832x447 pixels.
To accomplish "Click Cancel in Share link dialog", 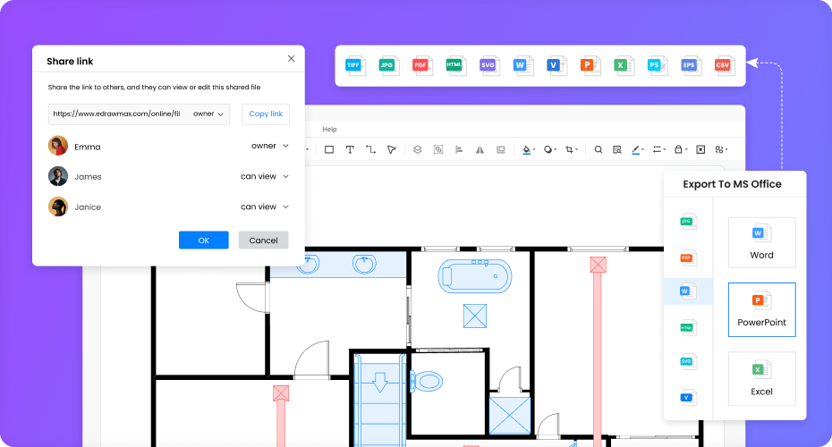I will point(263,240).
